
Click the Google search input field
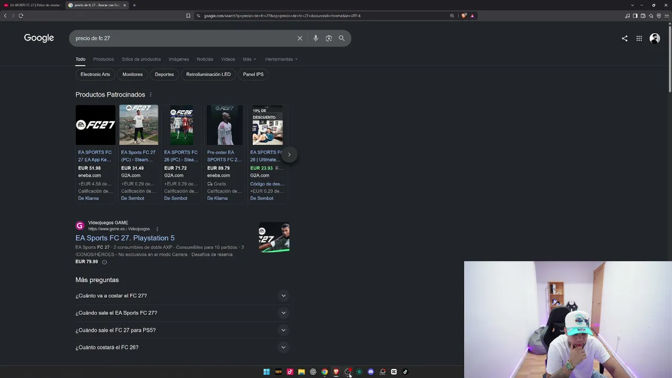point(184,38)
